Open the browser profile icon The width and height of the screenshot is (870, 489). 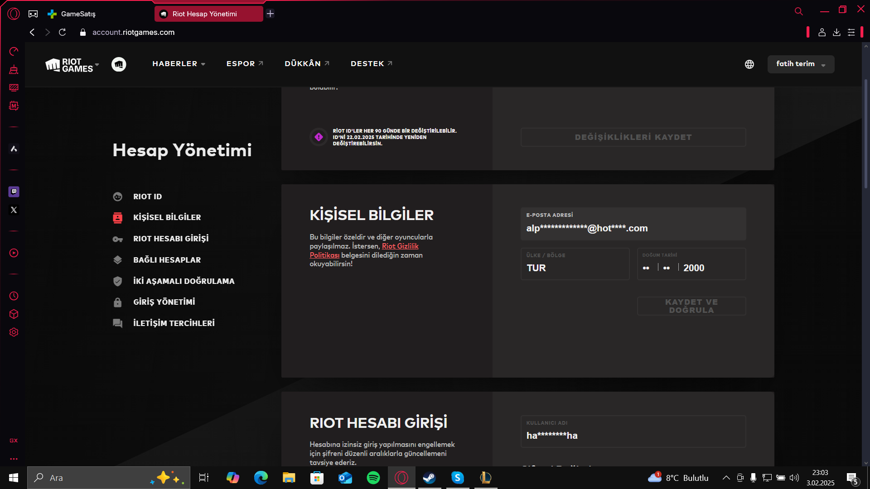click(822, 32)
